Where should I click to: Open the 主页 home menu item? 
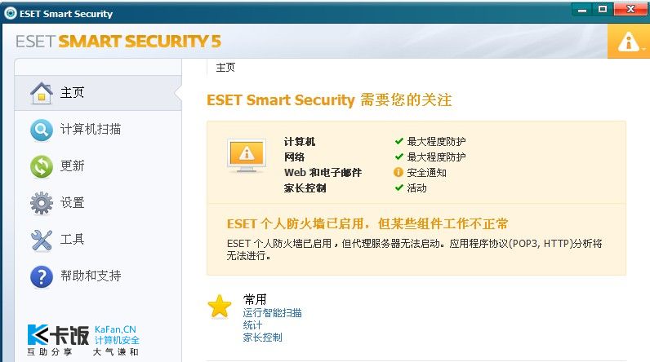click(72, 93)
